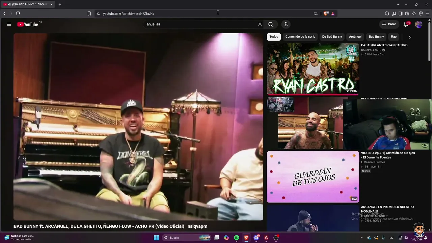Open the browser extensions puzzle icon
The height and width of the screenshot is (243, 432).
(x=387, y=13)
